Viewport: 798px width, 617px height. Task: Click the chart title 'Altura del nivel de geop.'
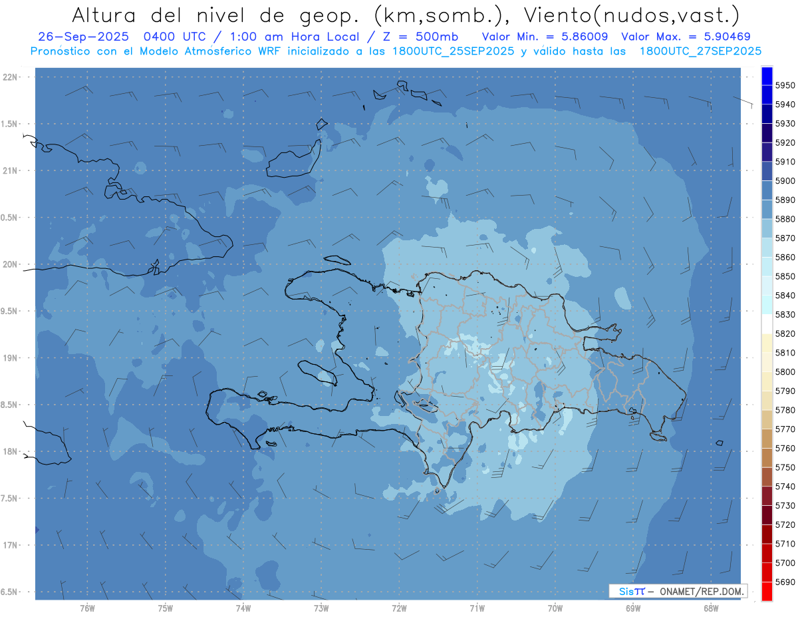[215, 15]
